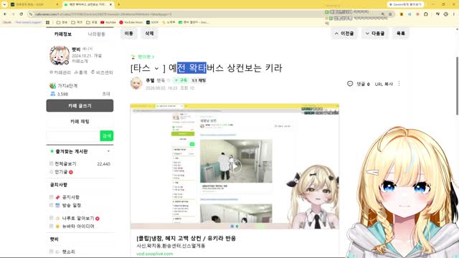Image resolution: width=459 pixels, height=258 pixels.
Task: Click the page vertical scrollbar
Action: point(458,86)
